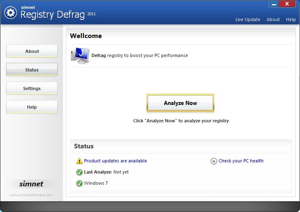Open Live Update in top menu

tap(247, 19)
